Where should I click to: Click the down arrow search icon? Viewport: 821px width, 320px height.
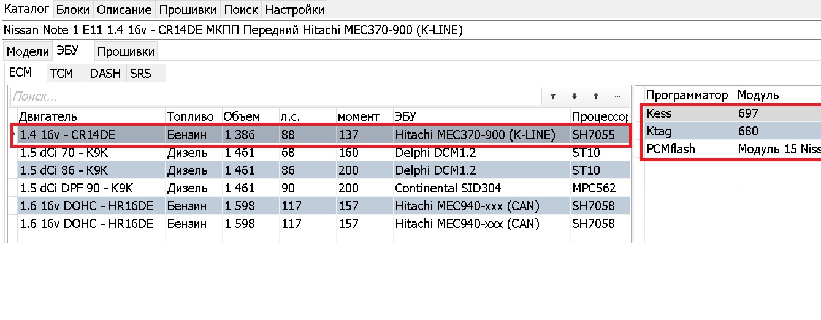click(x=575, y=96)
